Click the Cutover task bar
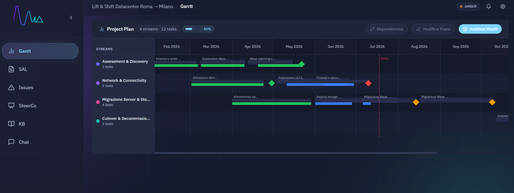 (x=502, y=119)
